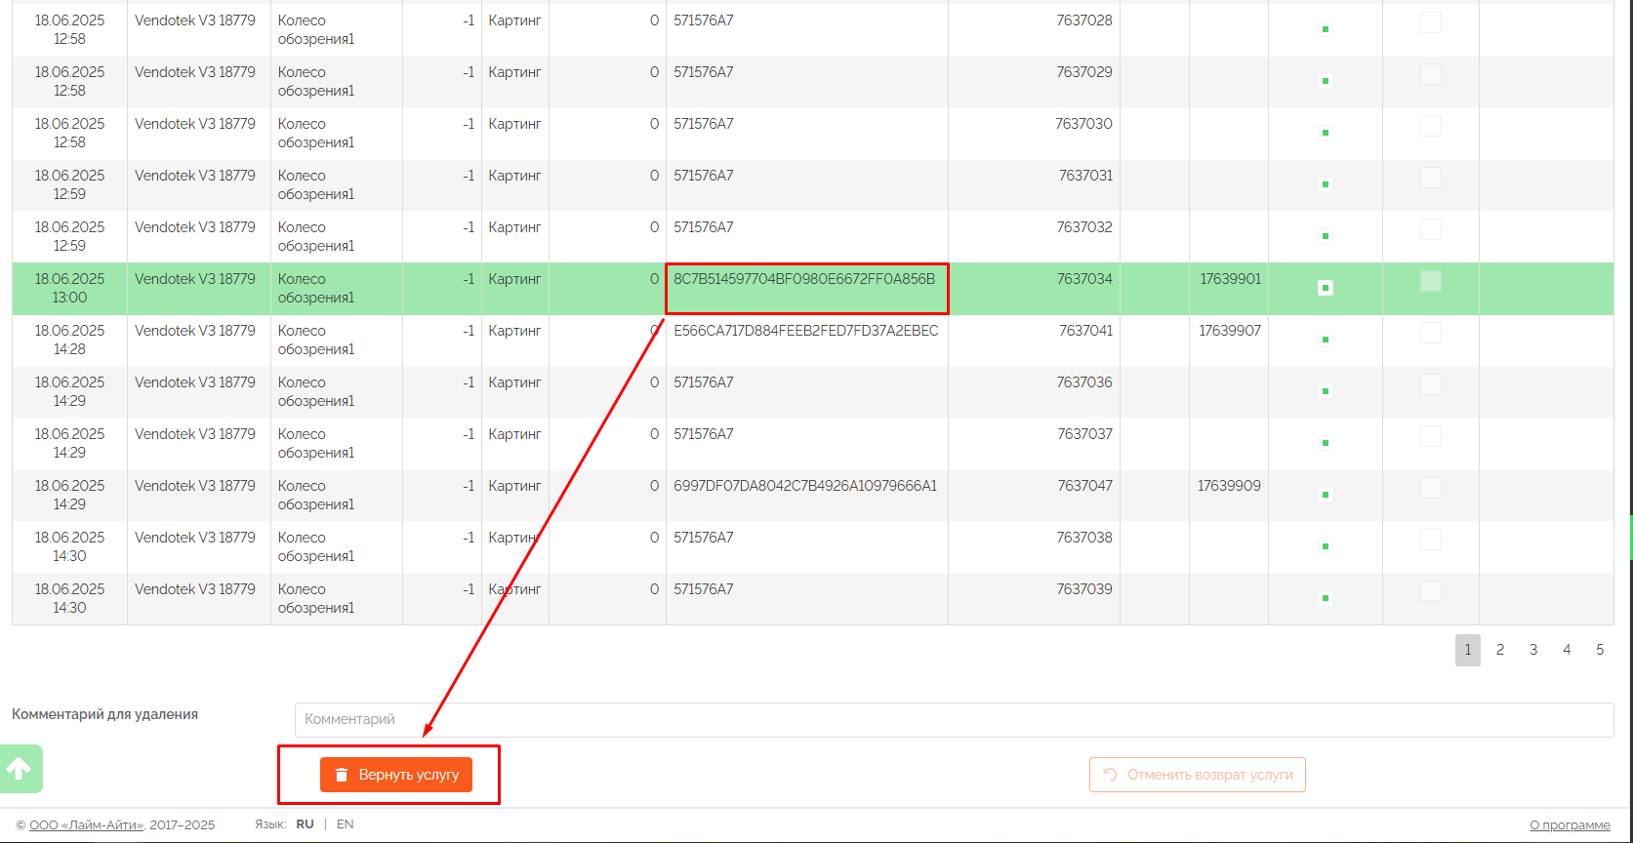Click the green scroll-to-top arrow icon

click(20, 769)
